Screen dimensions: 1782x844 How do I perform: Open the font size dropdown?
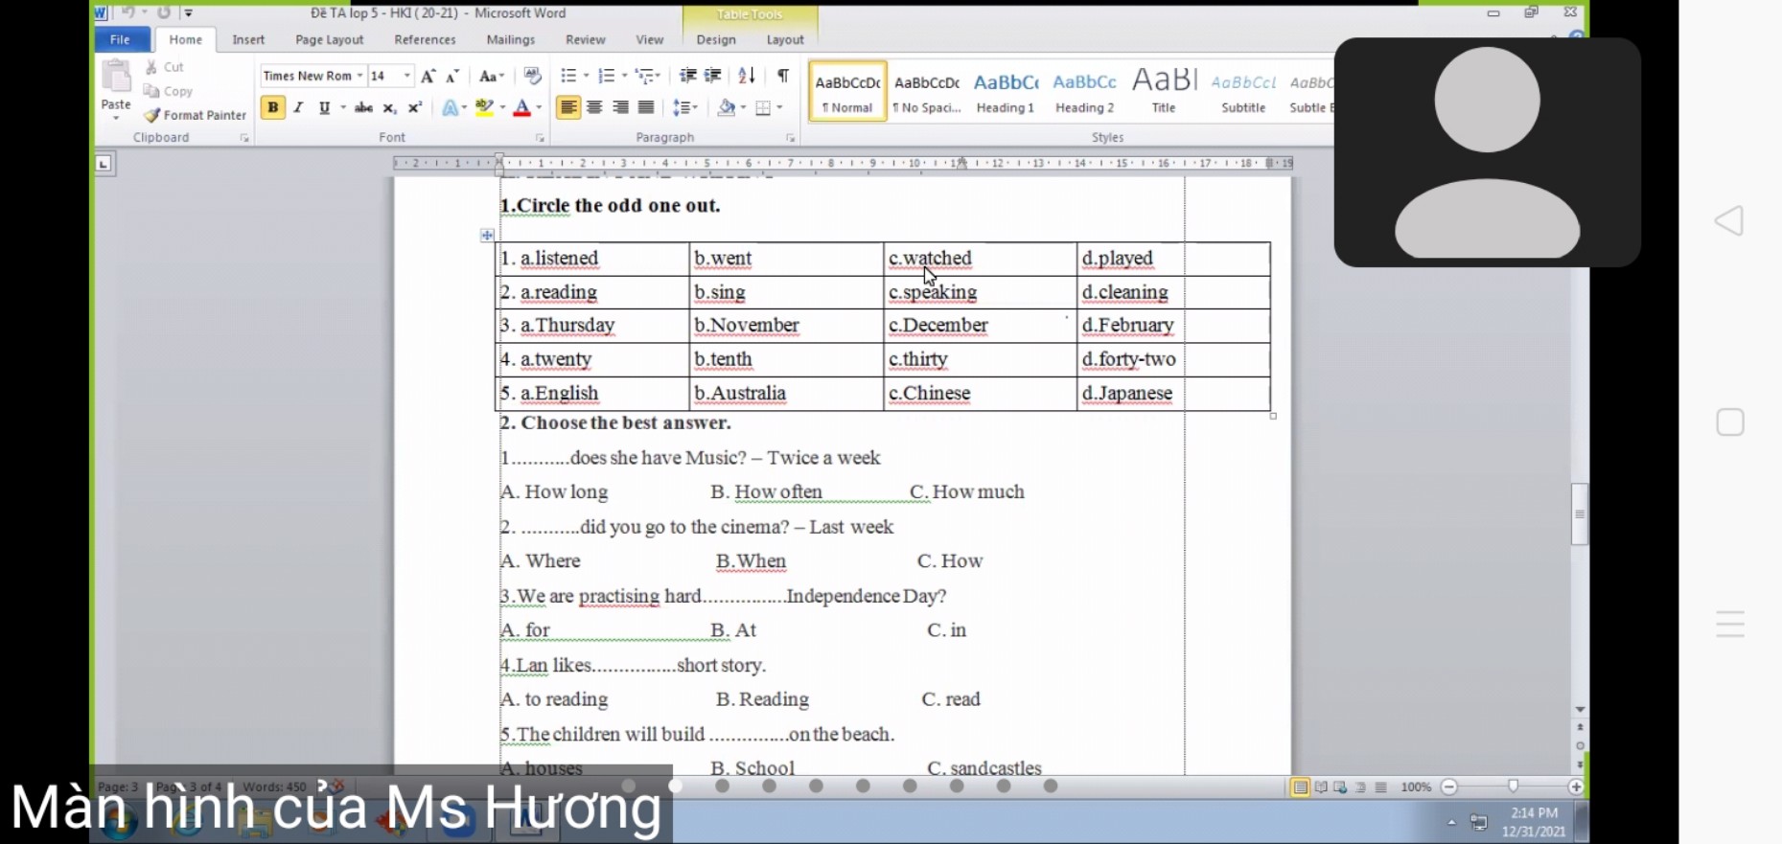pyautogui.click(x=407, y=77)
